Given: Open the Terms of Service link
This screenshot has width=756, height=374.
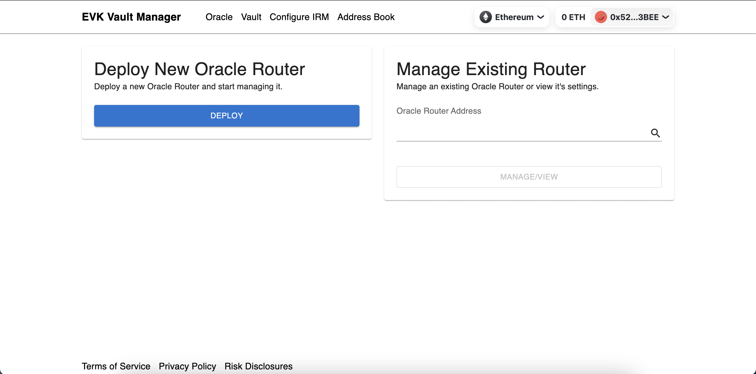Looking at the screenshot, I should coord(116,366).
